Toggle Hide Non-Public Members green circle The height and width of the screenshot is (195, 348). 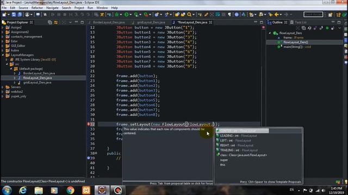(327, 28)
